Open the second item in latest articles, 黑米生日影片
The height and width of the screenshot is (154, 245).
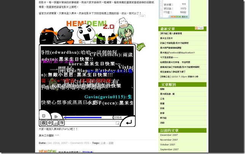(166, 38)
